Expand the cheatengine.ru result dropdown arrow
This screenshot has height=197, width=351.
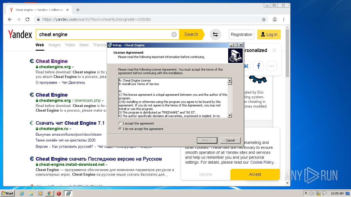click(70, 129)
